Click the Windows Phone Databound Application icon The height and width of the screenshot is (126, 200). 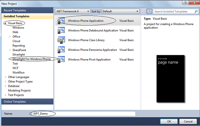click(61, 30)
